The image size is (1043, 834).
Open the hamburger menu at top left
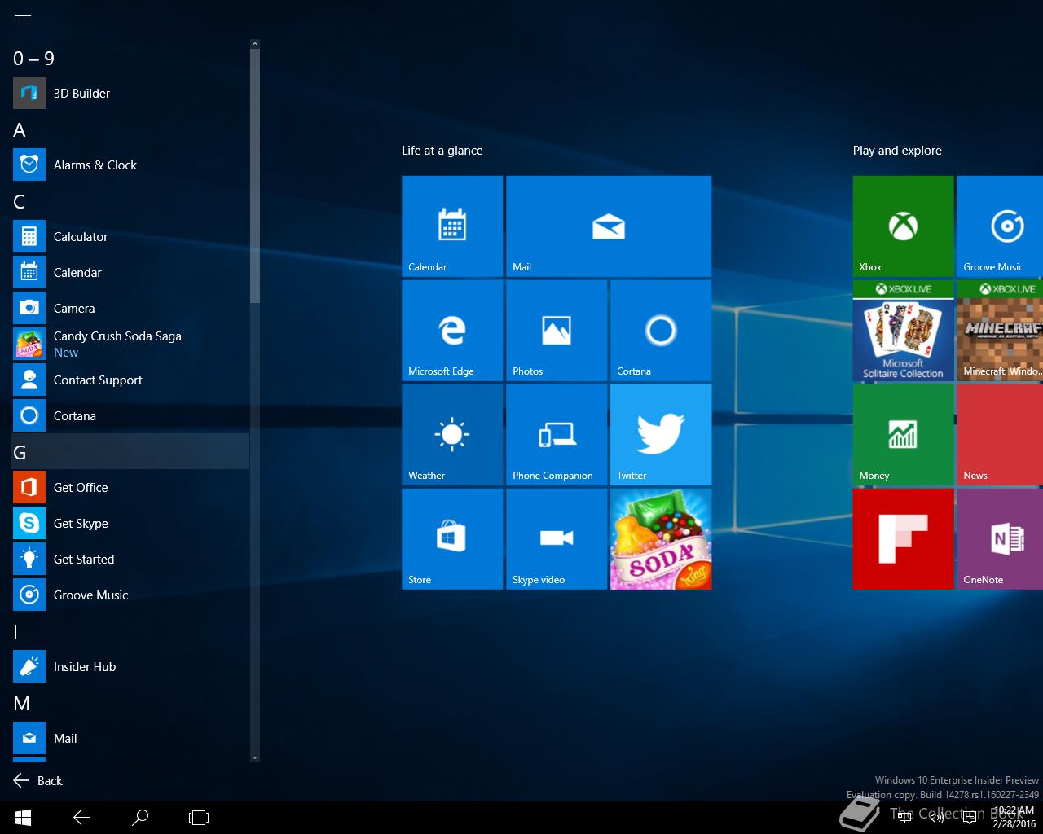pos(23,20)
